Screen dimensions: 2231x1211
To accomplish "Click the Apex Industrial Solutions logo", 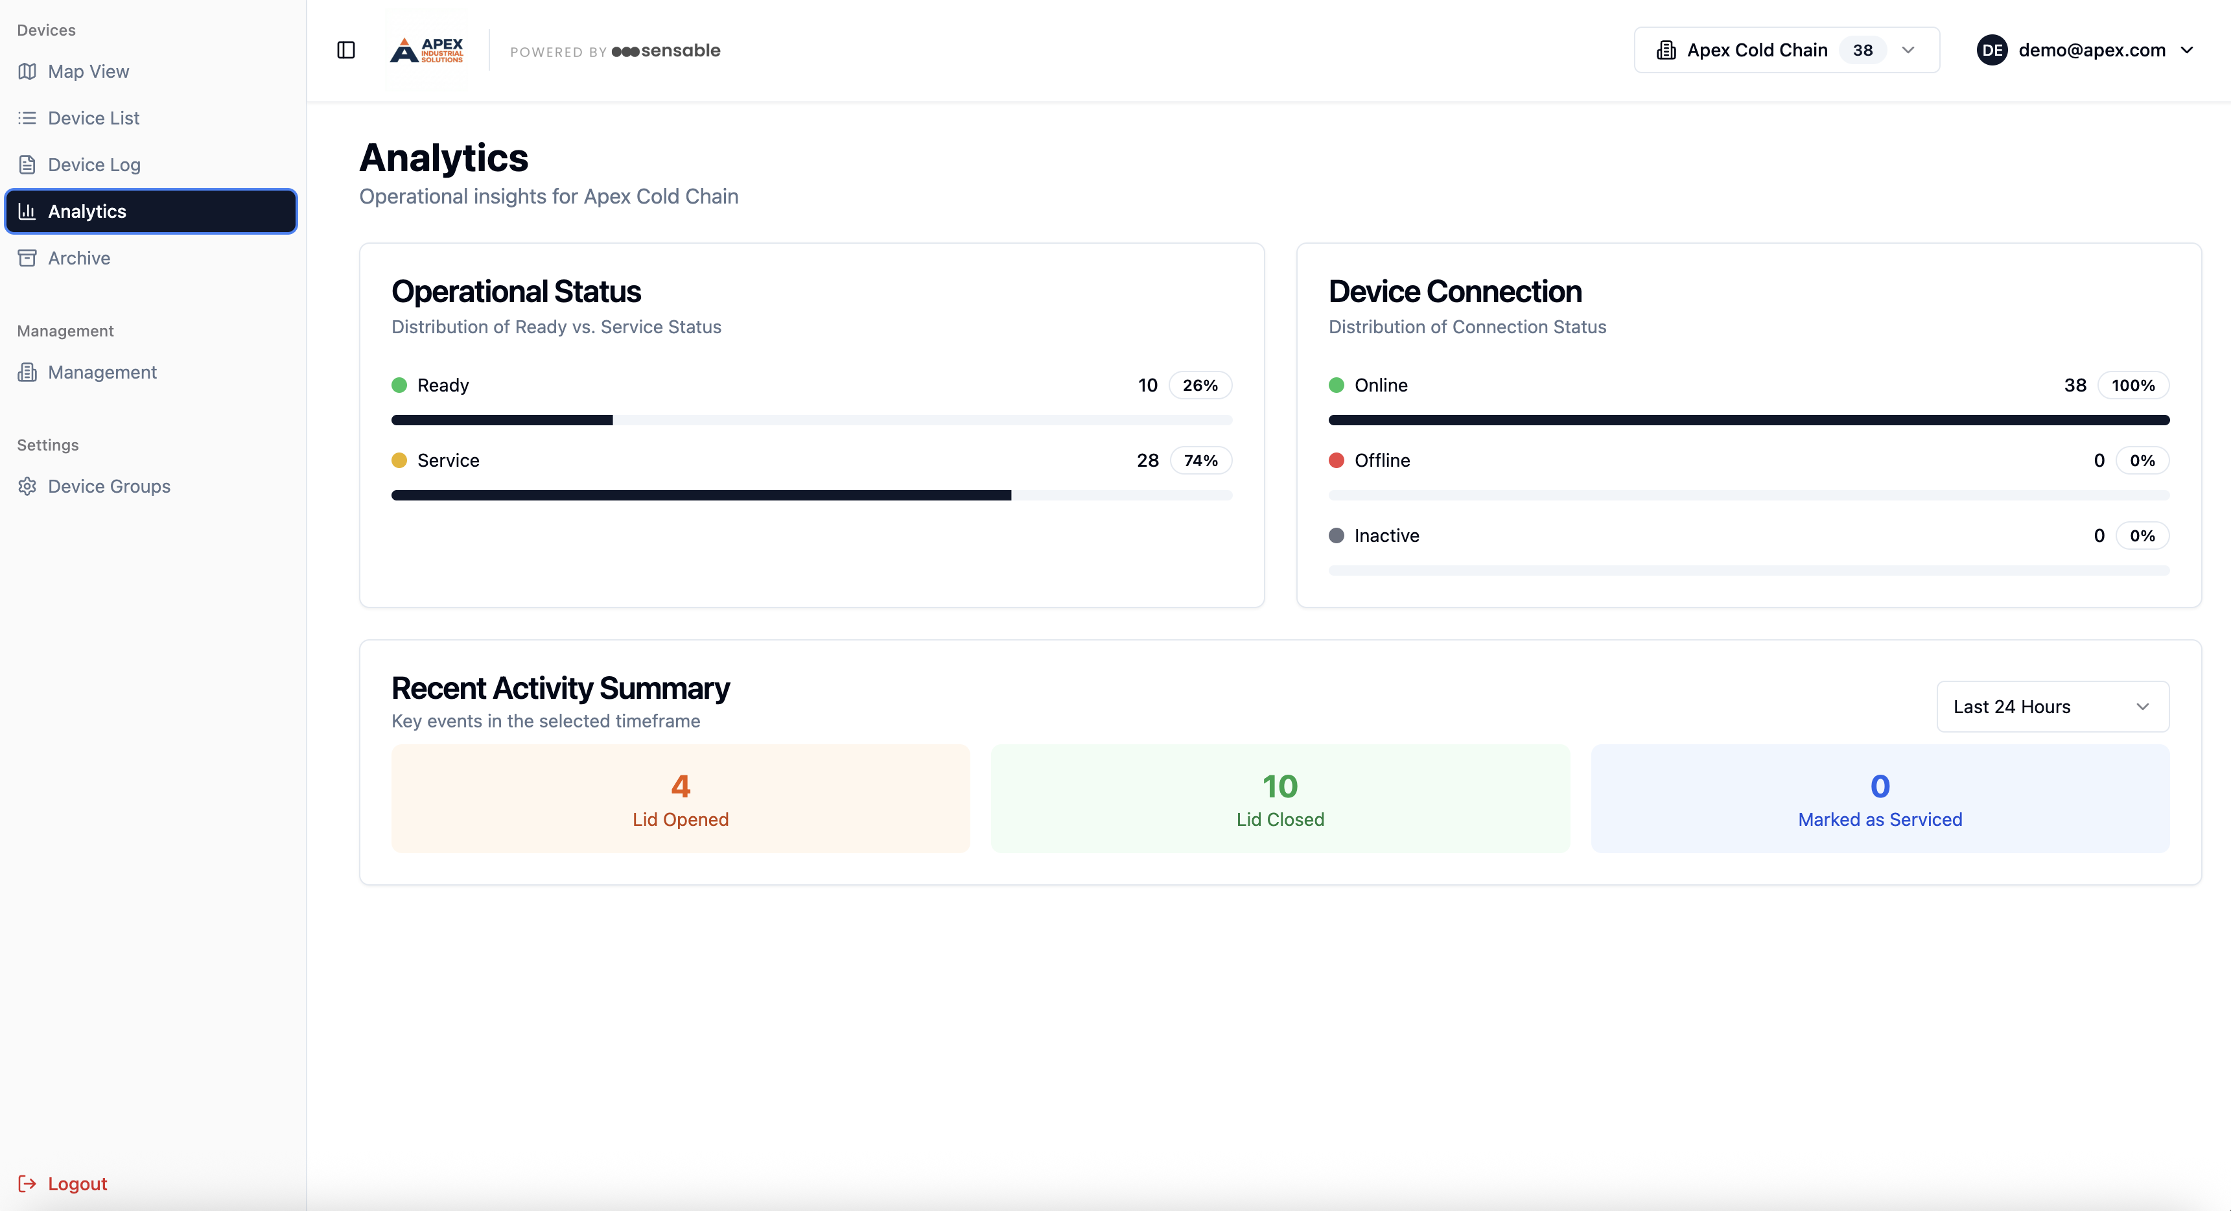I will (x=426, y=50).
